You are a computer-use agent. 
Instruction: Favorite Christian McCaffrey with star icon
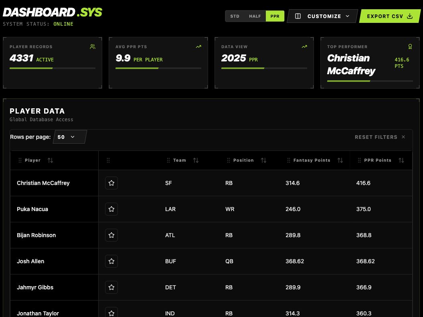click(111, 183)
